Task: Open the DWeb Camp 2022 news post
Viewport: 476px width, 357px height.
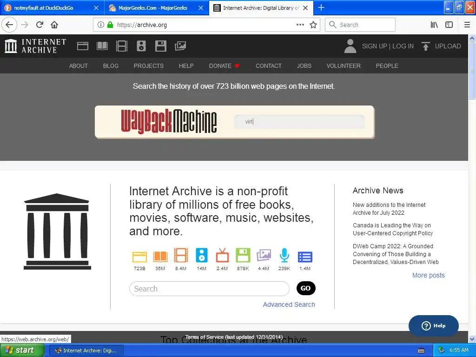Action: tap(396, 254)
